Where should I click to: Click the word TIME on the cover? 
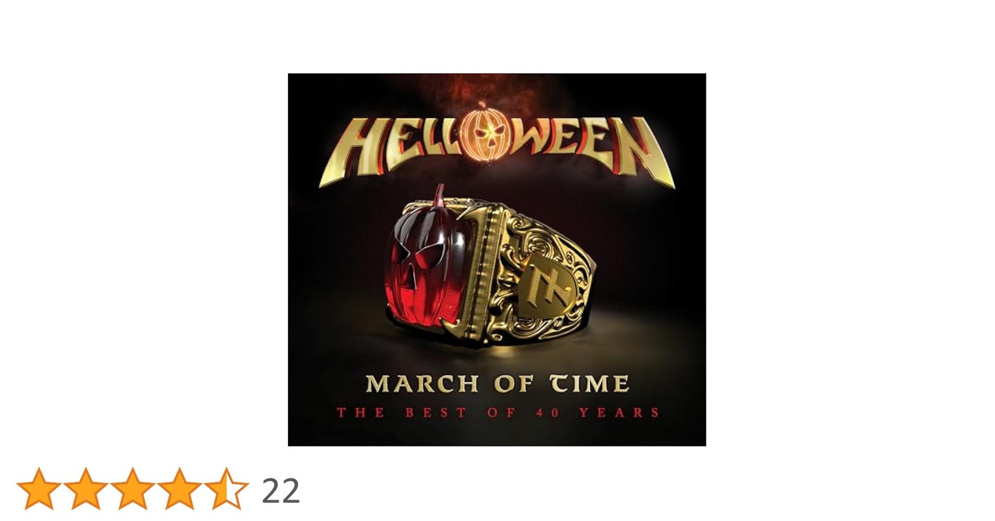click(x=590, y=384)
